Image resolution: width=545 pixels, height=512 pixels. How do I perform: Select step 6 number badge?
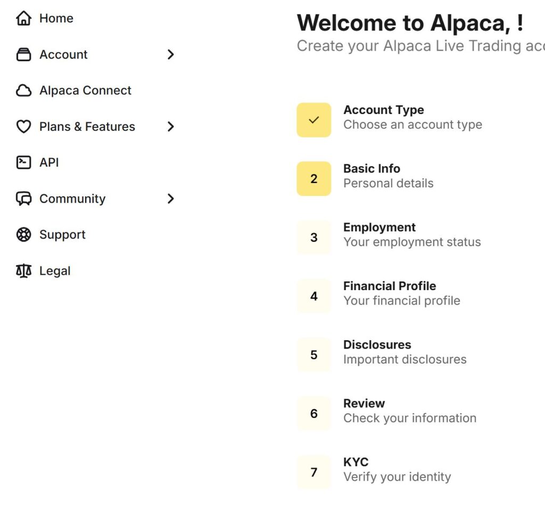click(x=314, y=414)
